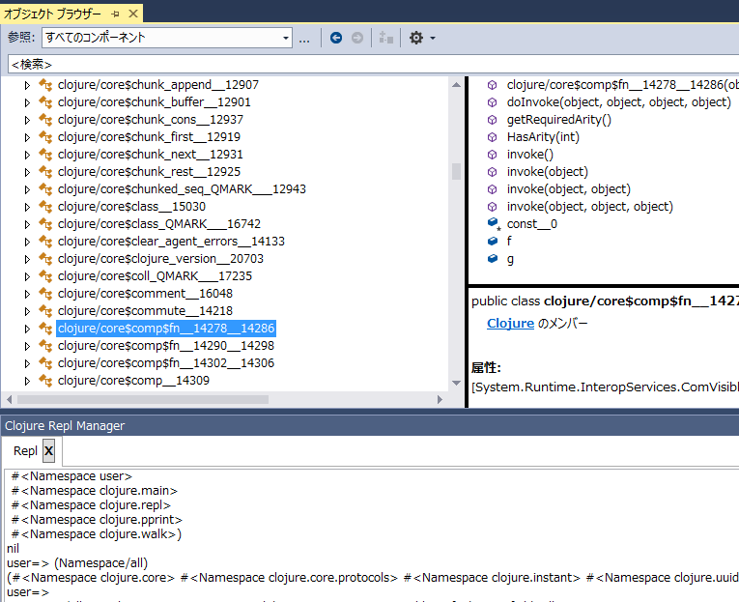This screenshot has height=602, width=739.
Task: Expand clojure/core$chunk_cons__12937 node
Action: tap(27, 120)
